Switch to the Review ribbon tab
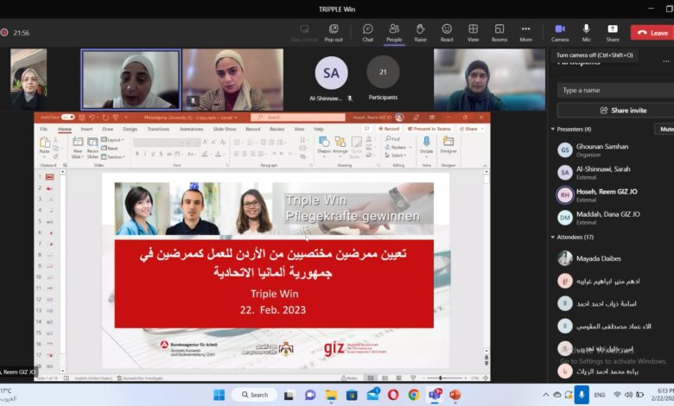The height and width of the screenshot is (406, 674). (277, 129)
